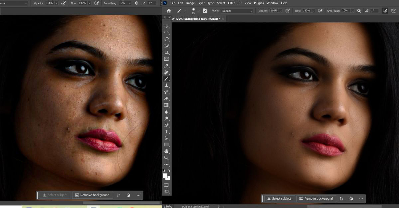Click the brush angle input field

pos(374,11)
